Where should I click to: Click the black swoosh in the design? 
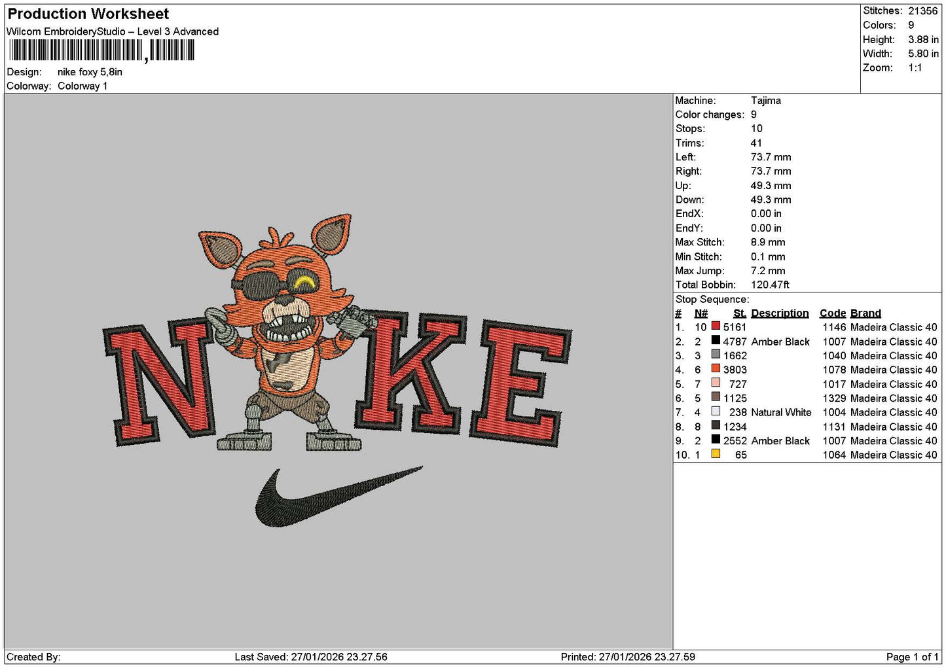(338, 497)
